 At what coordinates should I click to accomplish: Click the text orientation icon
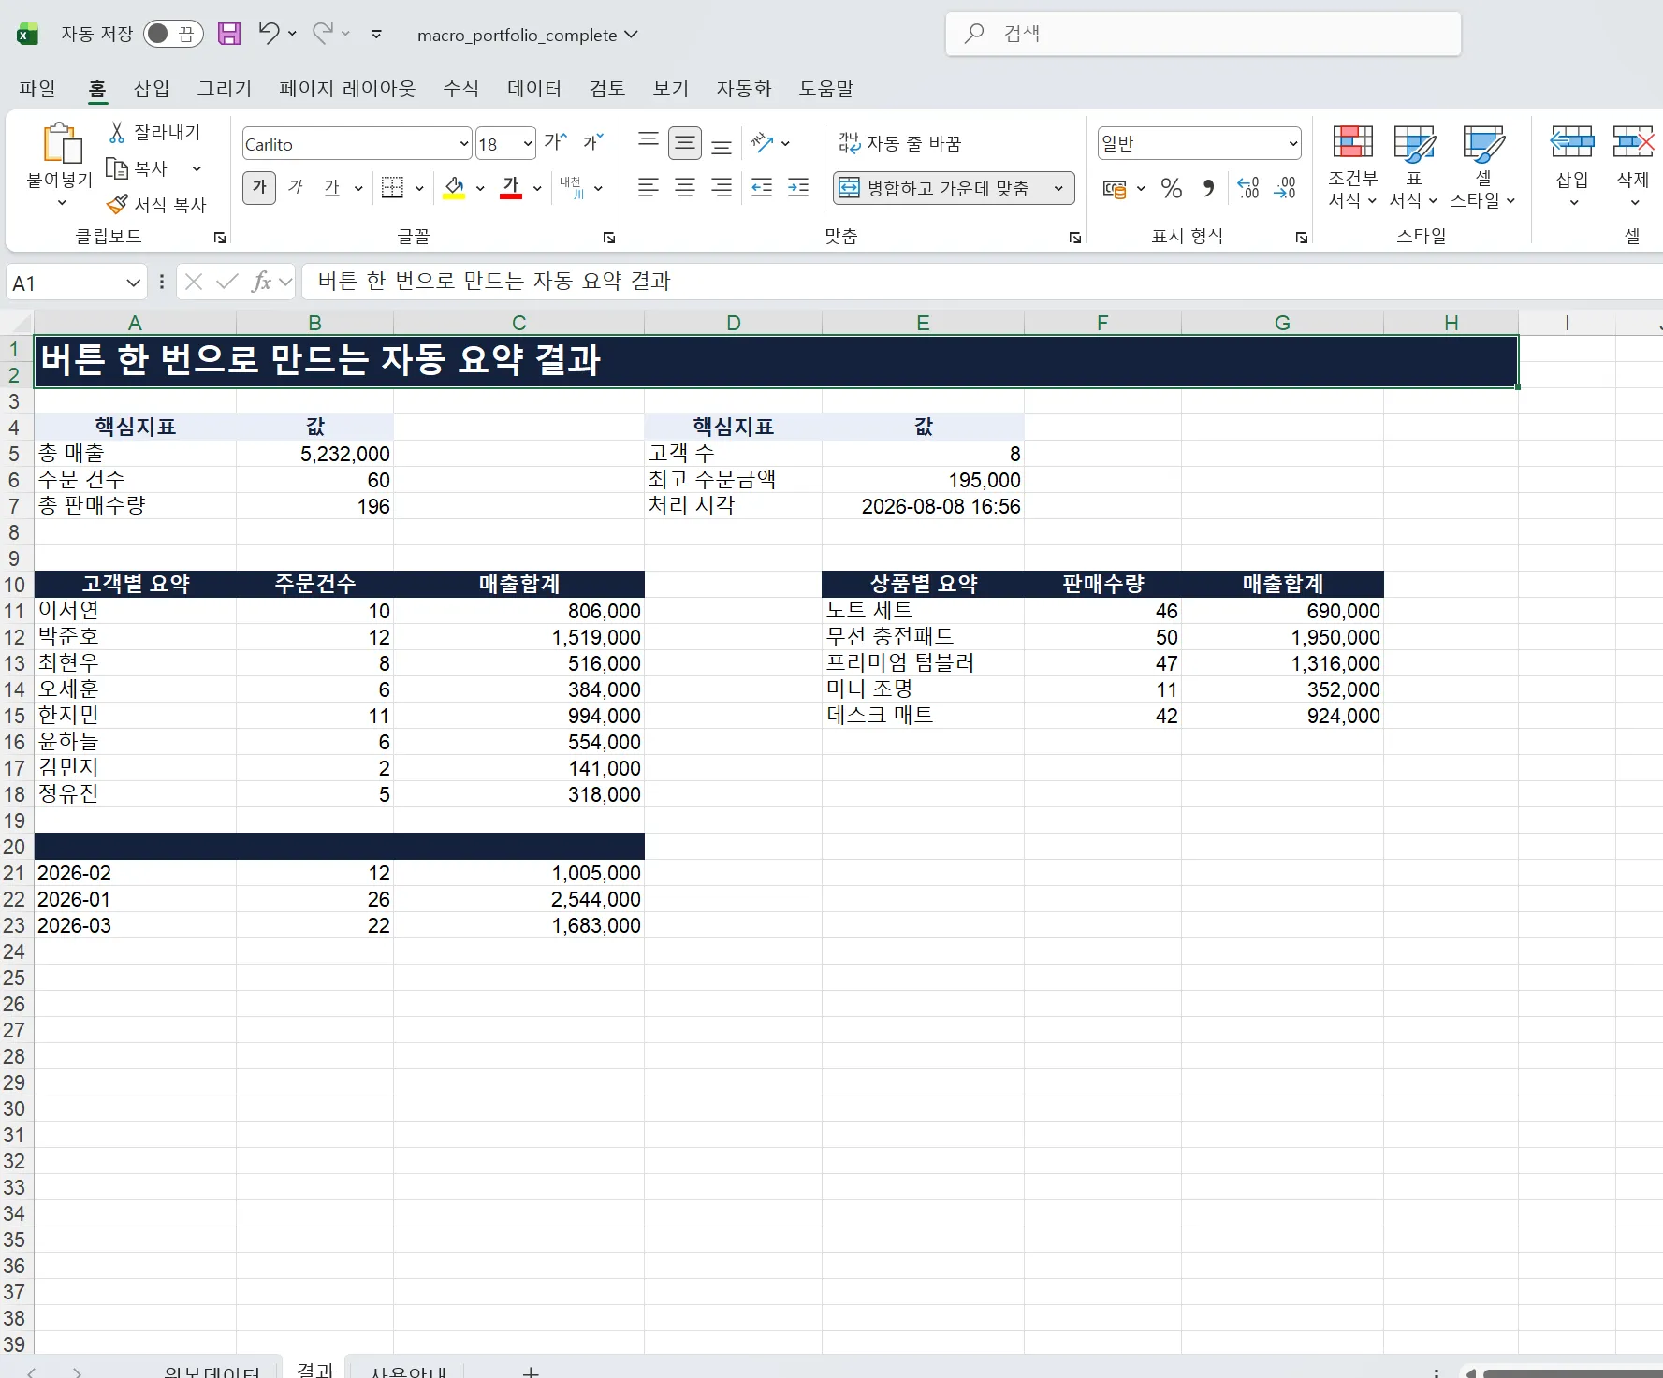click(x=762, y=143)
